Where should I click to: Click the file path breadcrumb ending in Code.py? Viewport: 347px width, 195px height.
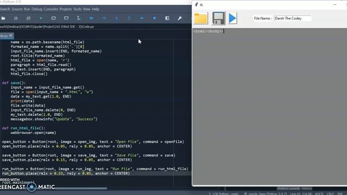47,27
